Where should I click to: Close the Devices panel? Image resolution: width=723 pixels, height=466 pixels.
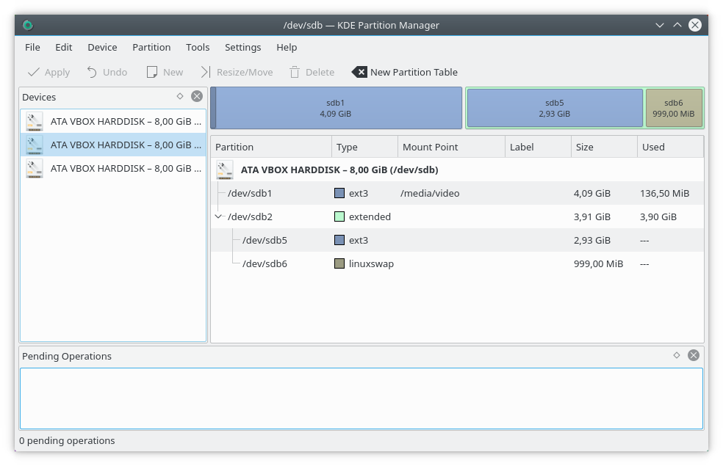[197, 96]
